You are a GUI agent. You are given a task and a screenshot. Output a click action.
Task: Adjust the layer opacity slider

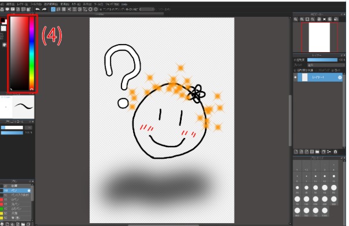coord(322,60)
